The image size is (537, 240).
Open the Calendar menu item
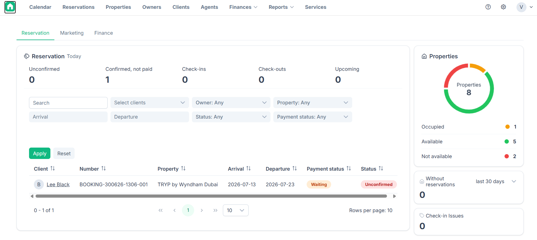click(x=40, y=7)
